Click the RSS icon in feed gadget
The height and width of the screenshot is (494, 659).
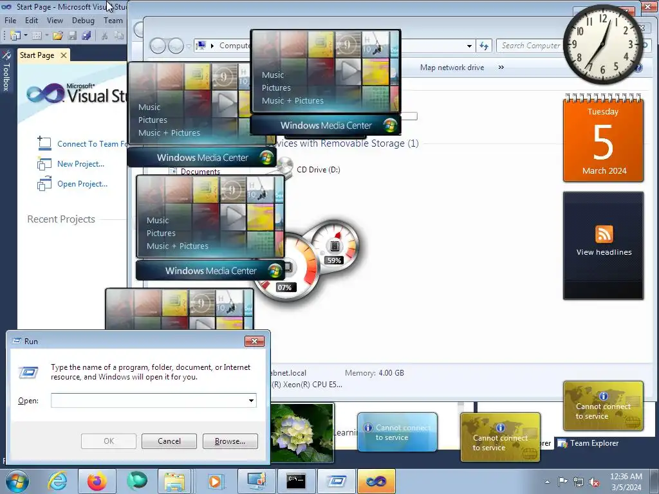604,234
